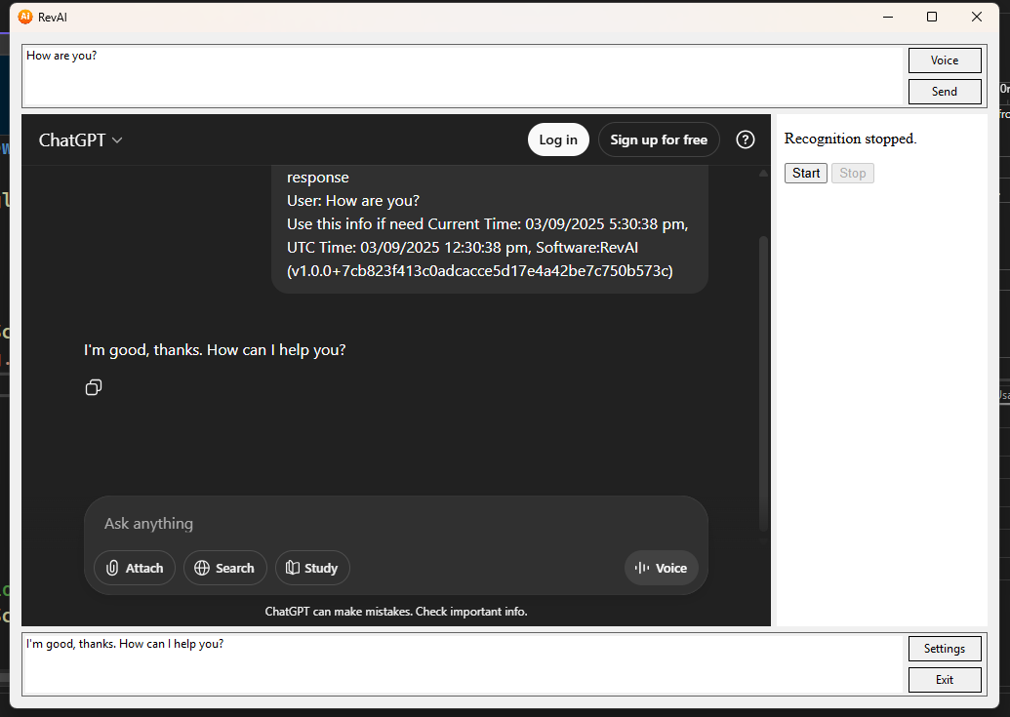Expand the ChatGPT version chevron
The height and width of the screenshot is (717, 1010).
(x=116, y=140)
